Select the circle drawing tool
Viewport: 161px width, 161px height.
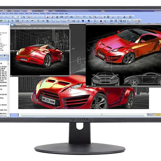click(x=57, y=17)
